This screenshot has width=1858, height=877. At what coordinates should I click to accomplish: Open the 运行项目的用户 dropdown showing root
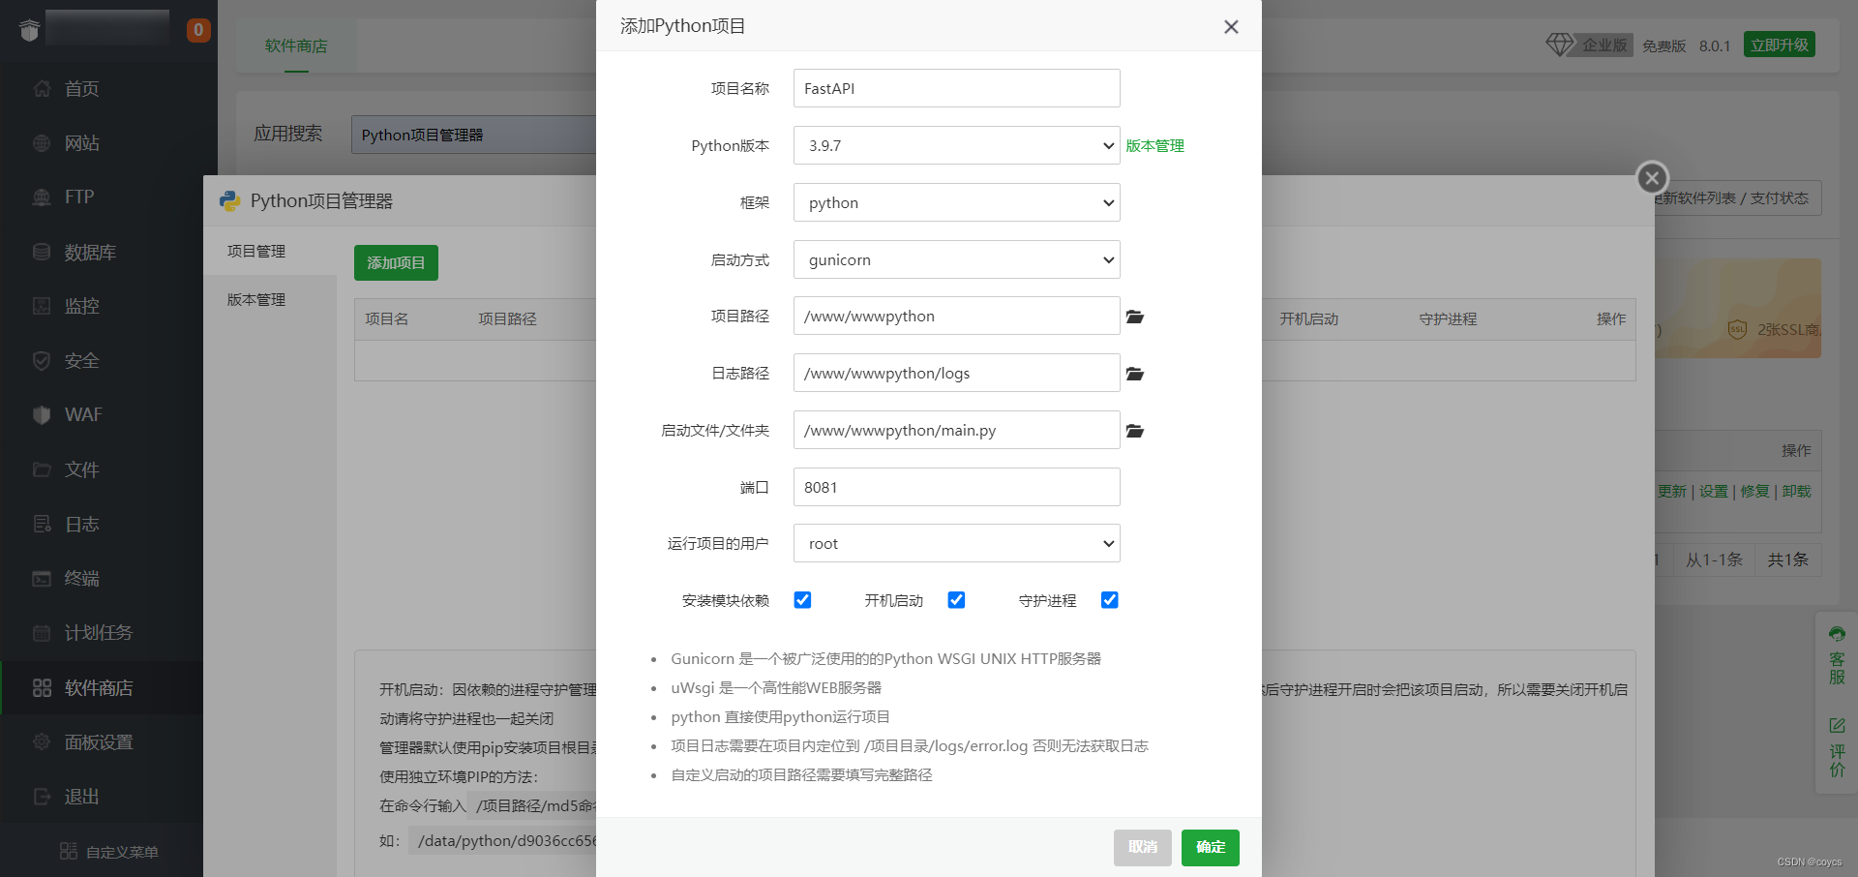[x=957, y=543]
